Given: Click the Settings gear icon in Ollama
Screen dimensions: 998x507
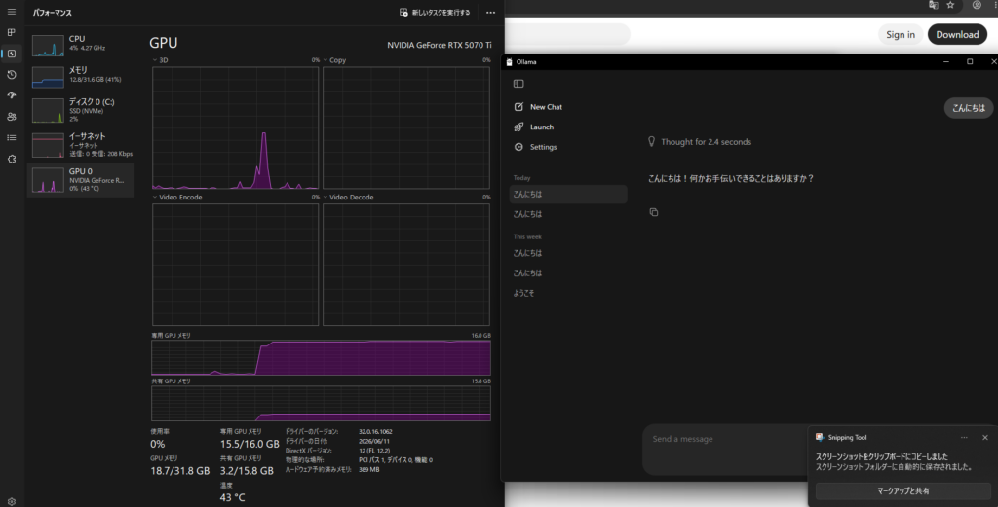Looking at the screenshot, I should tap(518, 147).
